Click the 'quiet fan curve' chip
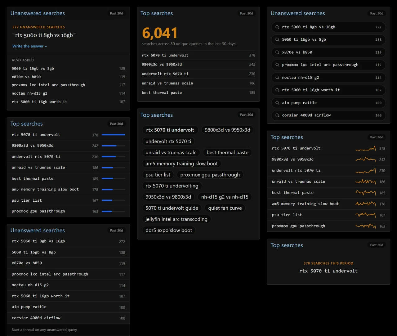Viewport: 397px width, 336px height. point(225,208)
